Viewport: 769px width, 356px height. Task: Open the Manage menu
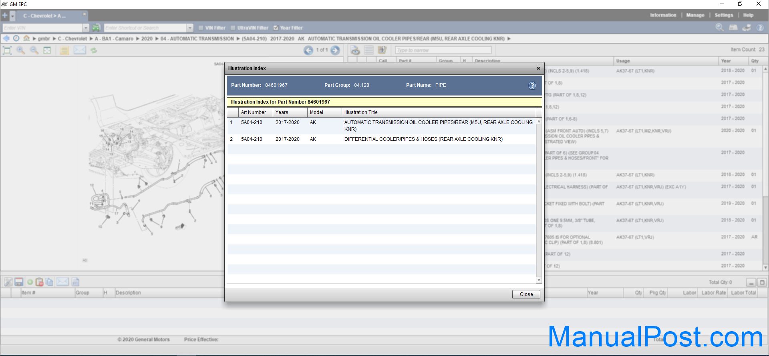(695, 15)
